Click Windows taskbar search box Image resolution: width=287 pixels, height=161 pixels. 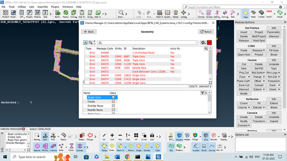click(x=40, y=157)
